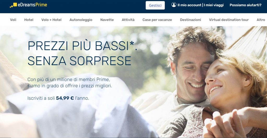Expand the Altro menu
The image size is (267, 138).
(x=261, y=20)
